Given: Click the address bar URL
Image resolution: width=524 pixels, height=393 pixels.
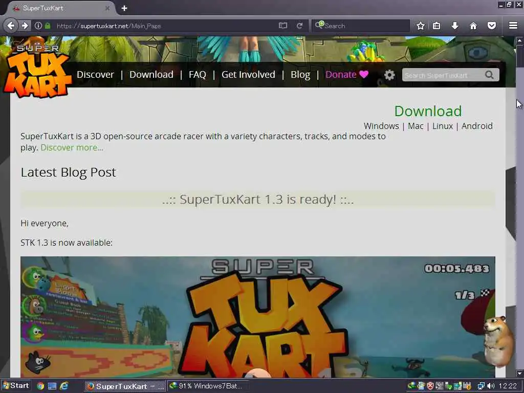Looking at the screenshot, I should (108, 26).
